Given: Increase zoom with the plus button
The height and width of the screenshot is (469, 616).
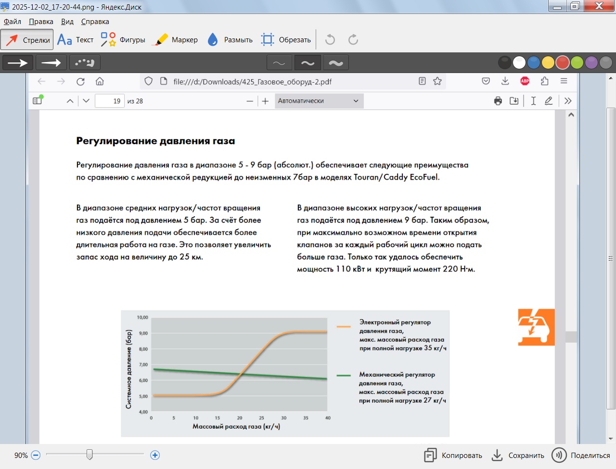Looking at the screenshot, I should point(155,455).
